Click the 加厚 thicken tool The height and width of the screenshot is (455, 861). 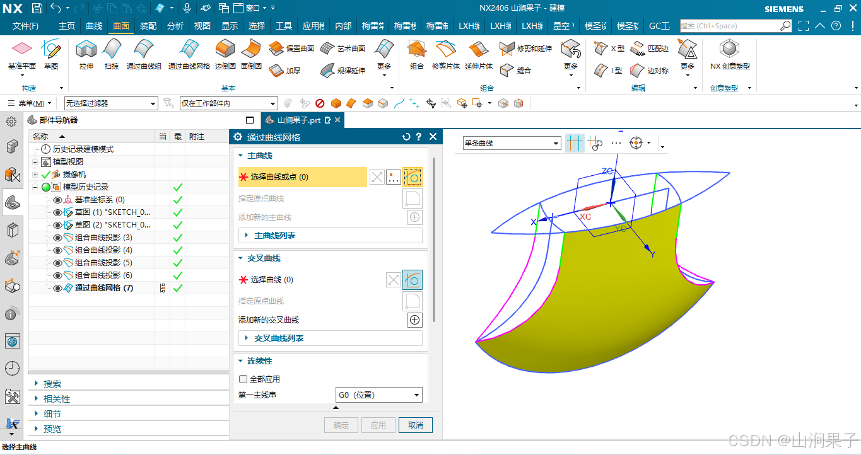tap(285, 71)
